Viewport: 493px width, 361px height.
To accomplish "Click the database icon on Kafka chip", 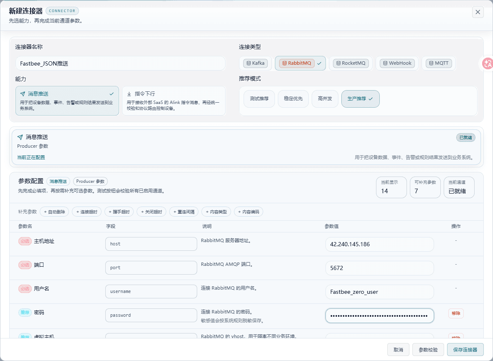I will point(249,63).
